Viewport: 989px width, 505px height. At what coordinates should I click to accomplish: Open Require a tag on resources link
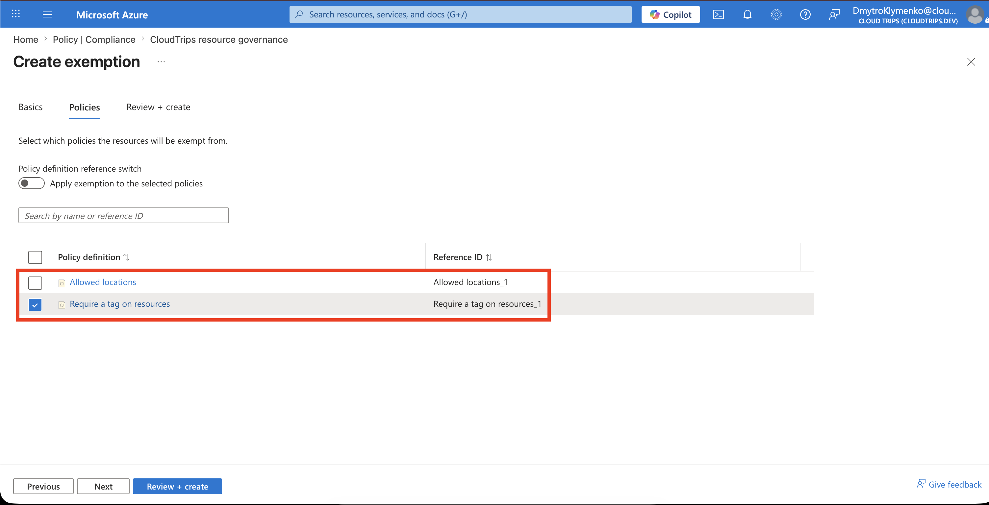[x=120, y=304]
